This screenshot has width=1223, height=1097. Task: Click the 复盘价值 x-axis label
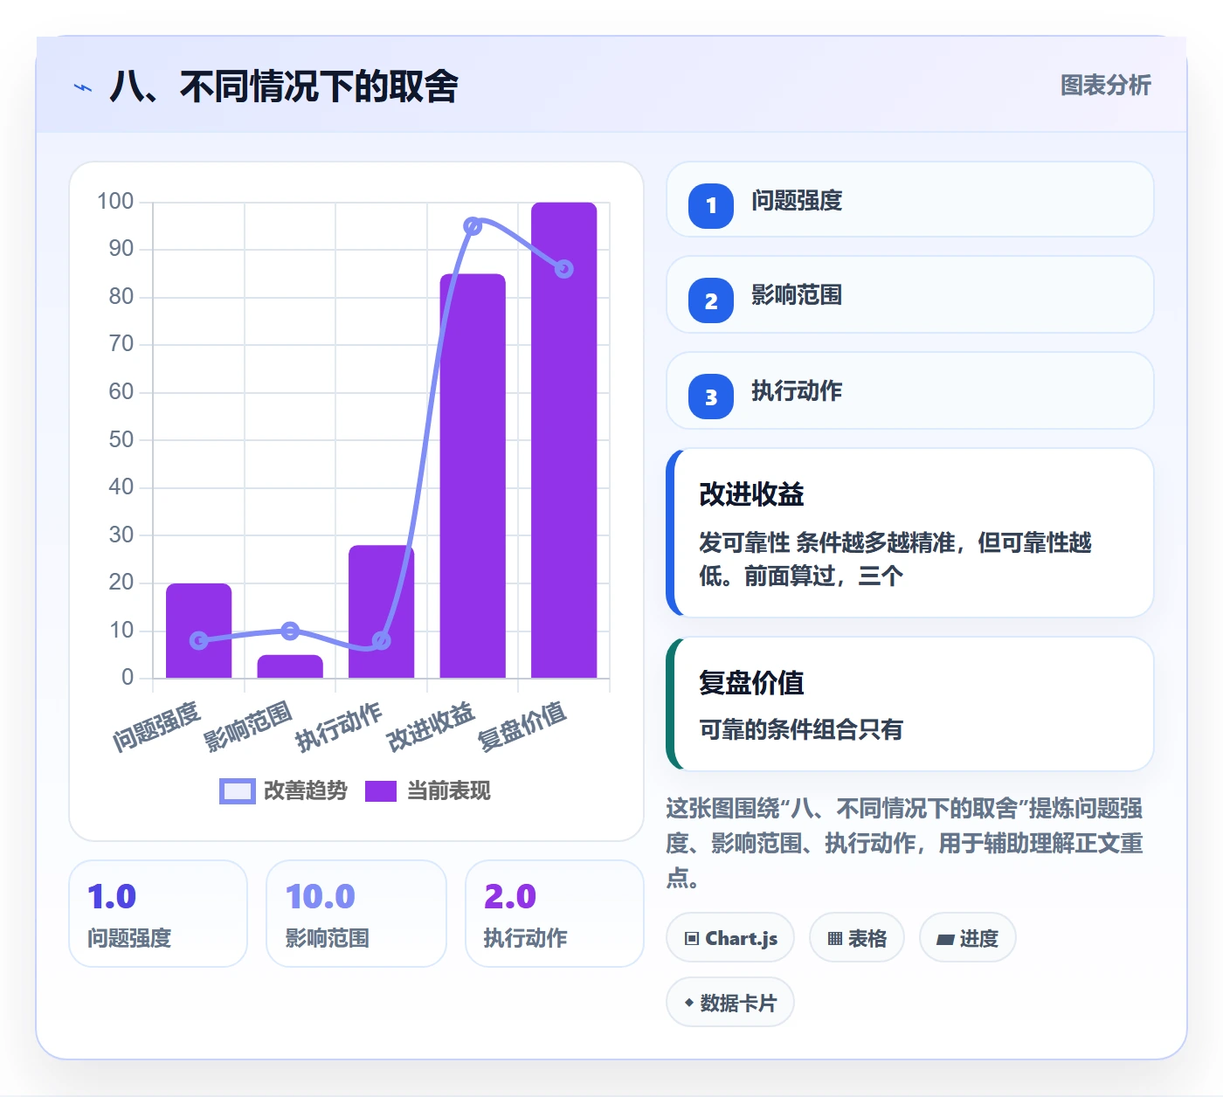coord(522,727)
